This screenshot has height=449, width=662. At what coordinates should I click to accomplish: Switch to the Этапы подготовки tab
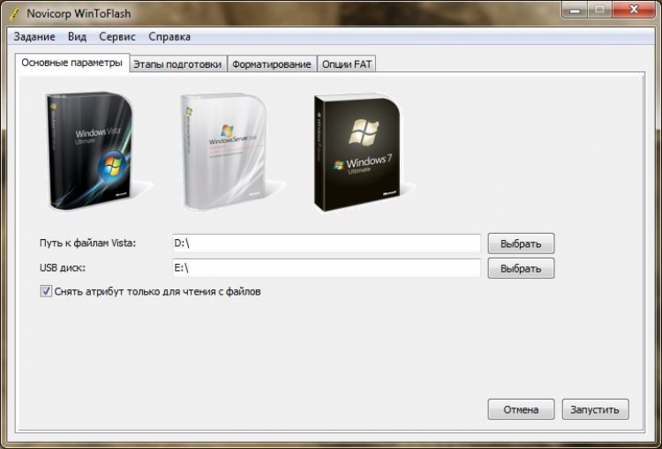coord(177,64)
